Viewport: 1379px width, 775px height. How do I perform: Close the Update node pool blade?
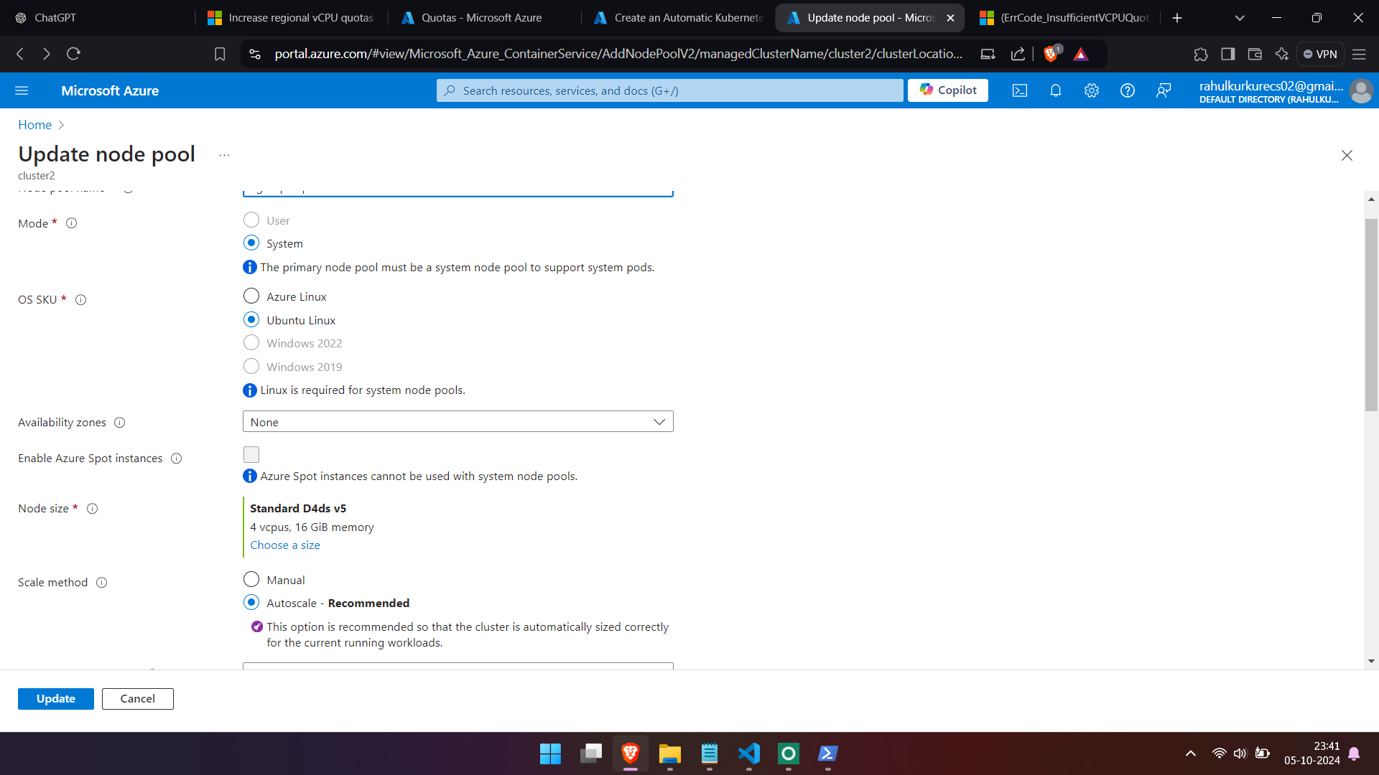coord(1347,156)
